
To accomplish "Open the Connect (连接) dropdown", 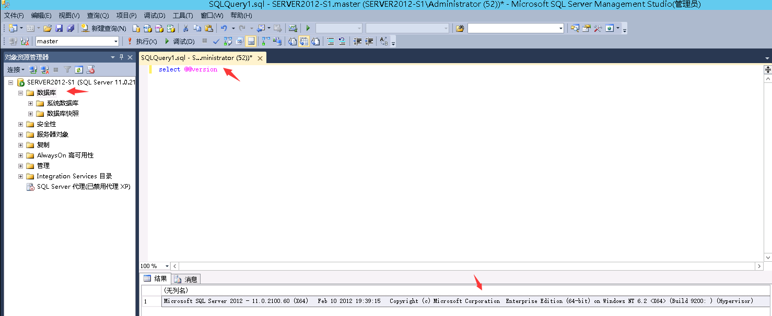I will point(16,69).
